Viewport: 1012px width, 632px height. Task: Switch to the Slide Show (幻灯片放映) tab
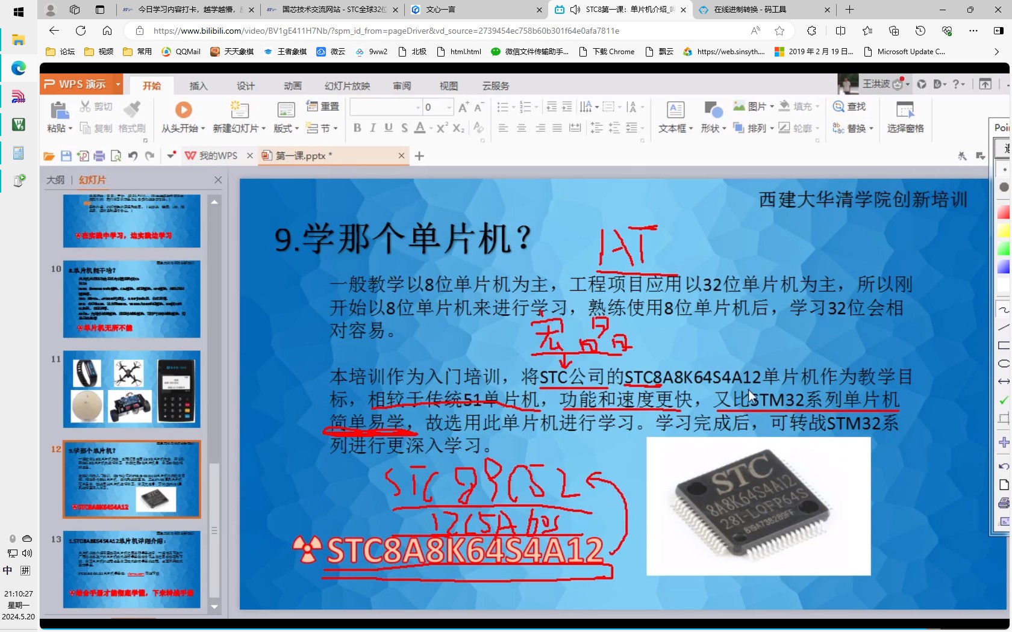[x=347, y=86]
